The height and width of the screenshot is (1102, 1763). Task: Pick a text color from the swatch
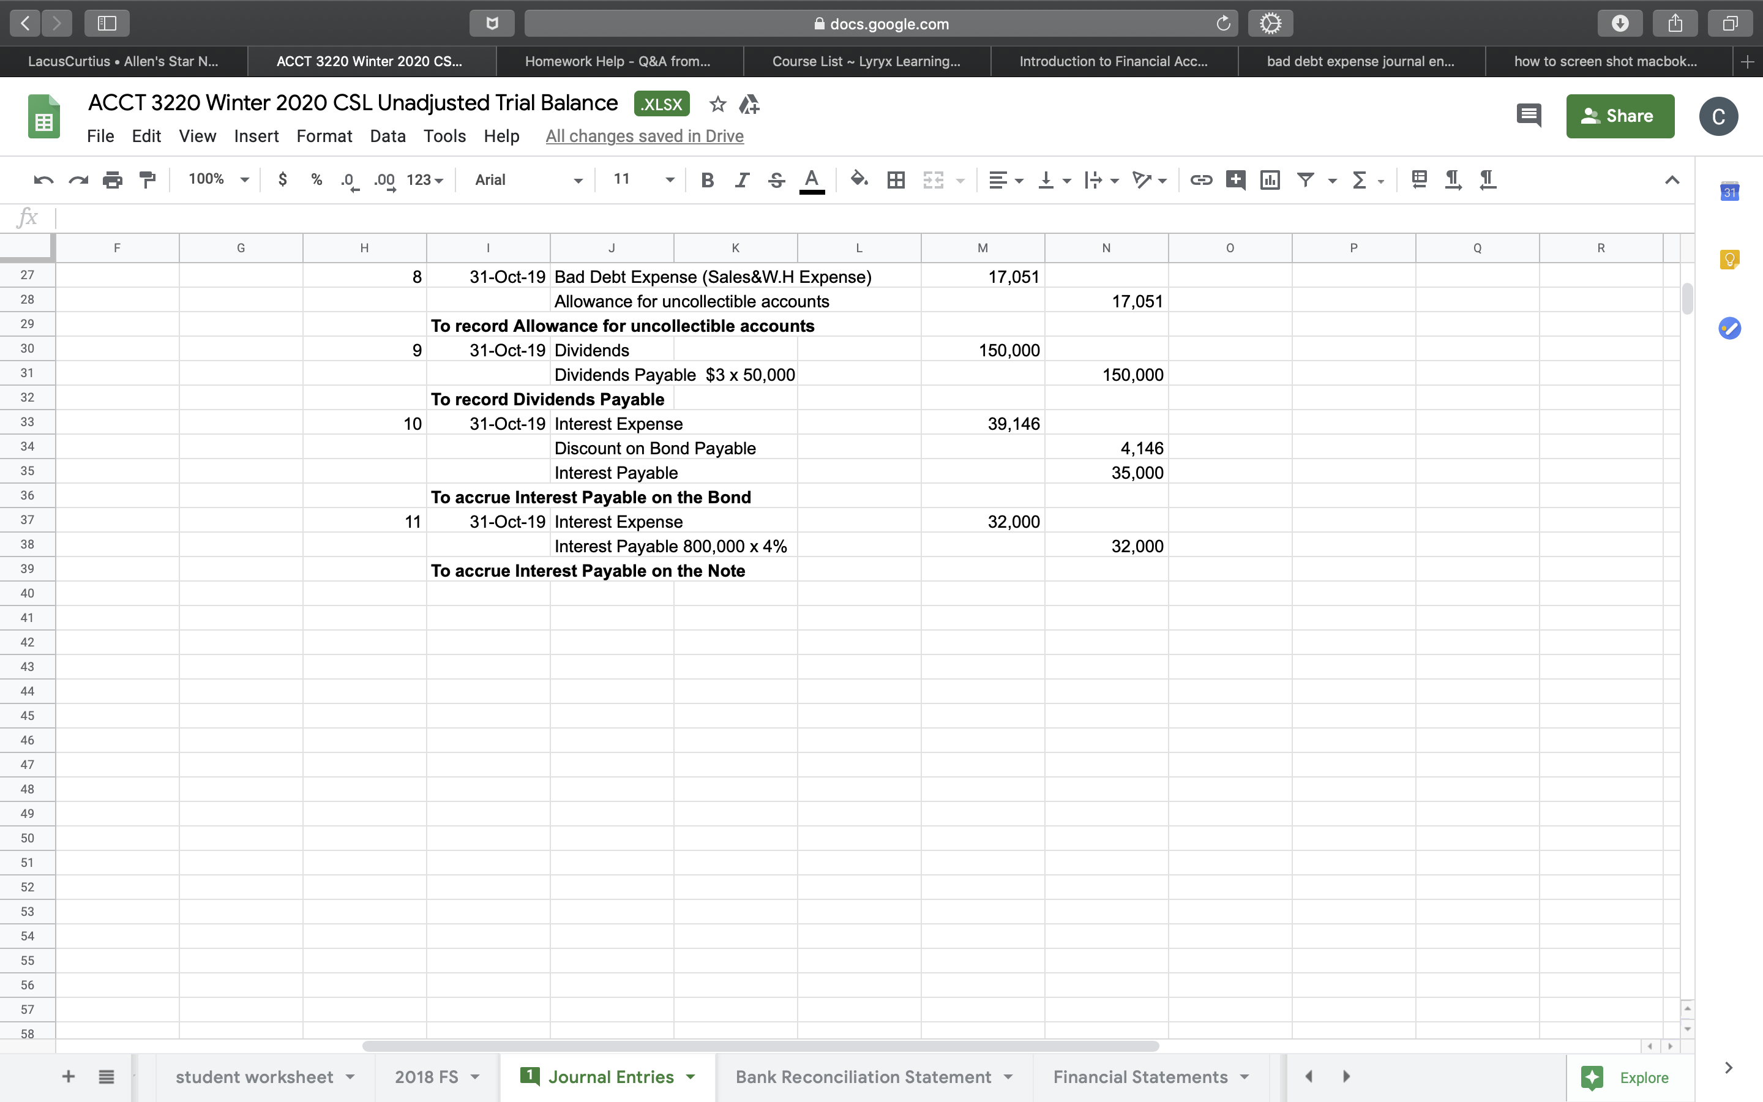point(812,180)
